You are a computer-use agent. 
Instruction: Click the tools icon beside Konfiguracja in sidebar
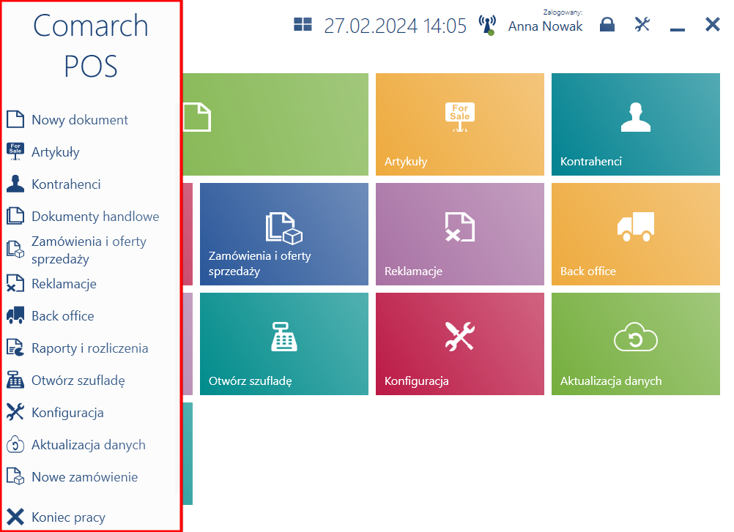coord(15,412)
